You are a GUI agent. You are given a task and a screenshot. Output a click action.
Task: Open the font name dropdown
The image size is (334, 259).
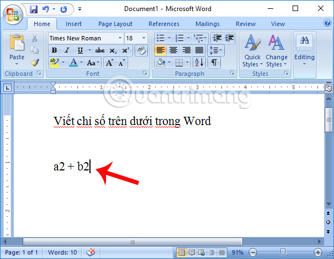pyautogui.click(x=120, y=38)
